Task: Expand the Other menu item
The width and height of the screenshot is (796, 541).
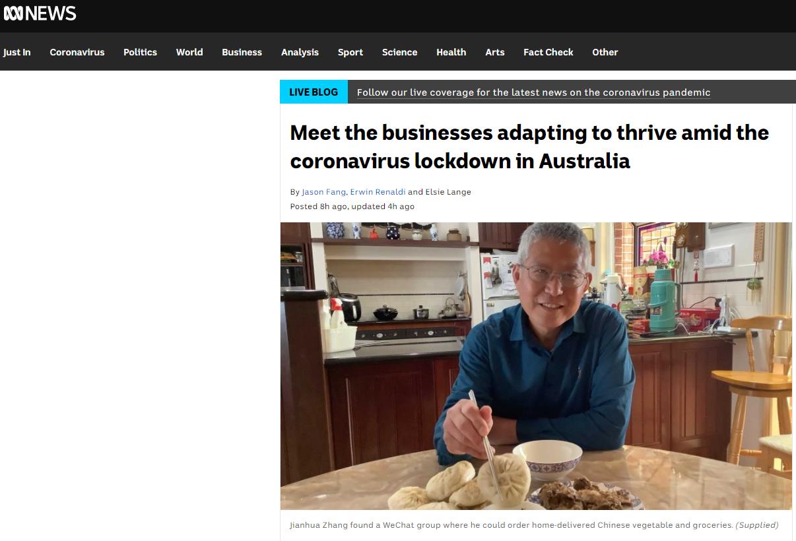Action: pyautogui.click(x=605, y=52)
